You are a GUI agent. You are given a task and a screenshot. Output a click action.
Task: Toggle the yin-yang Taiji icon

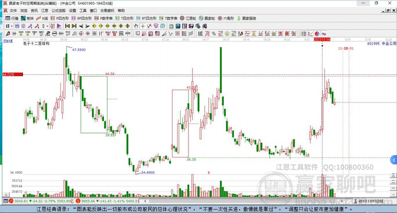317,34
